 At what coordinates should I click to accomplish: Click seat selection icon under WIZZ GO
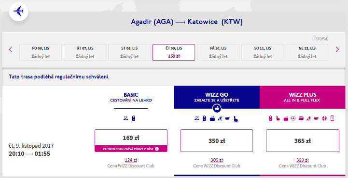[236, 119]
